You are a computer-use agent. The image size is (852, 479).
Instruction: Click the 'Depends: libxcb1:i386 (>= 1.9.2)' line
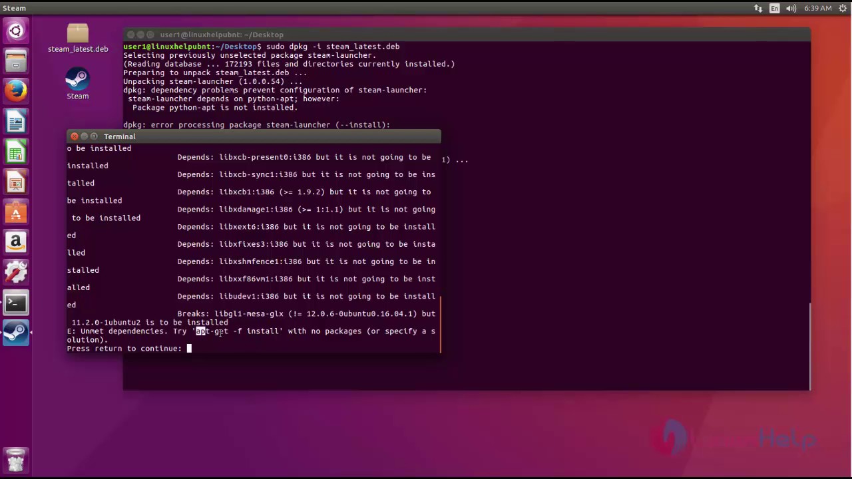coord(304,192)
